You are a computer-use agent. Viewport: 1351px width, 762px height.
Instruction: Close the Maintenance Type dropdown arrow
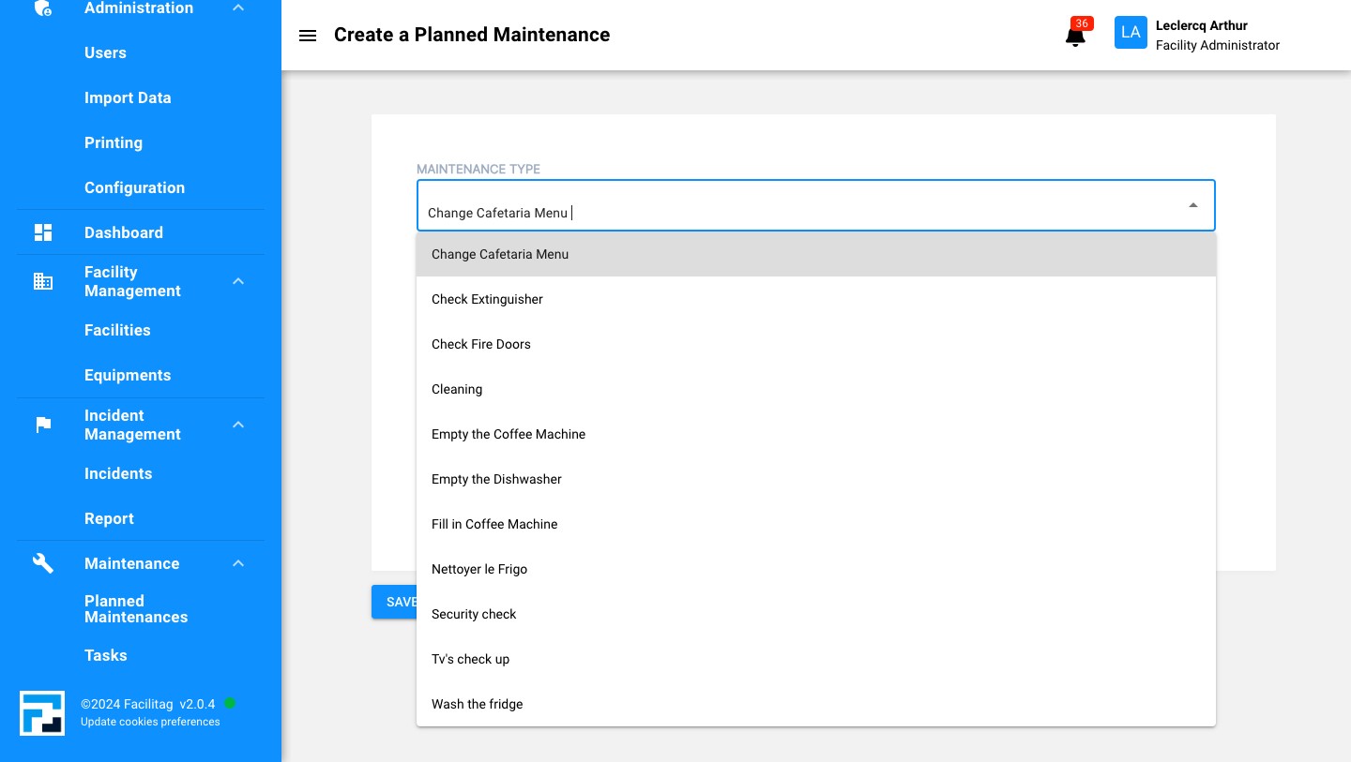[x=1192, y=205]
